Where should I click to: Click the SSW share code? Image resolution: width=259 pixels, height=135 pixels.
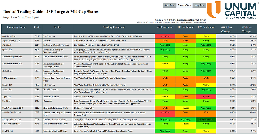(37, 119)
